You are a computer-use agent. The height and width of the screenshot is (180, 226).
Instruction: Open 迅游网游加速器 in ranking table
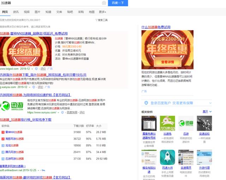(x=14, y=159)
